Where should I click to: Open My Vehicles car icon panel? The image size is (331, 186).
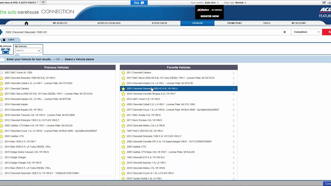[x=6, y=49]
